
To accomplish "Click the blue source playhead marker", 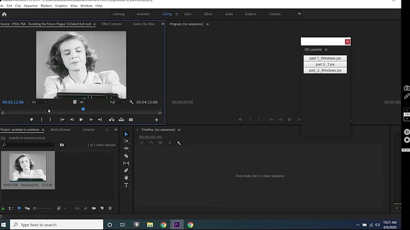I will [x=83, y=109].
